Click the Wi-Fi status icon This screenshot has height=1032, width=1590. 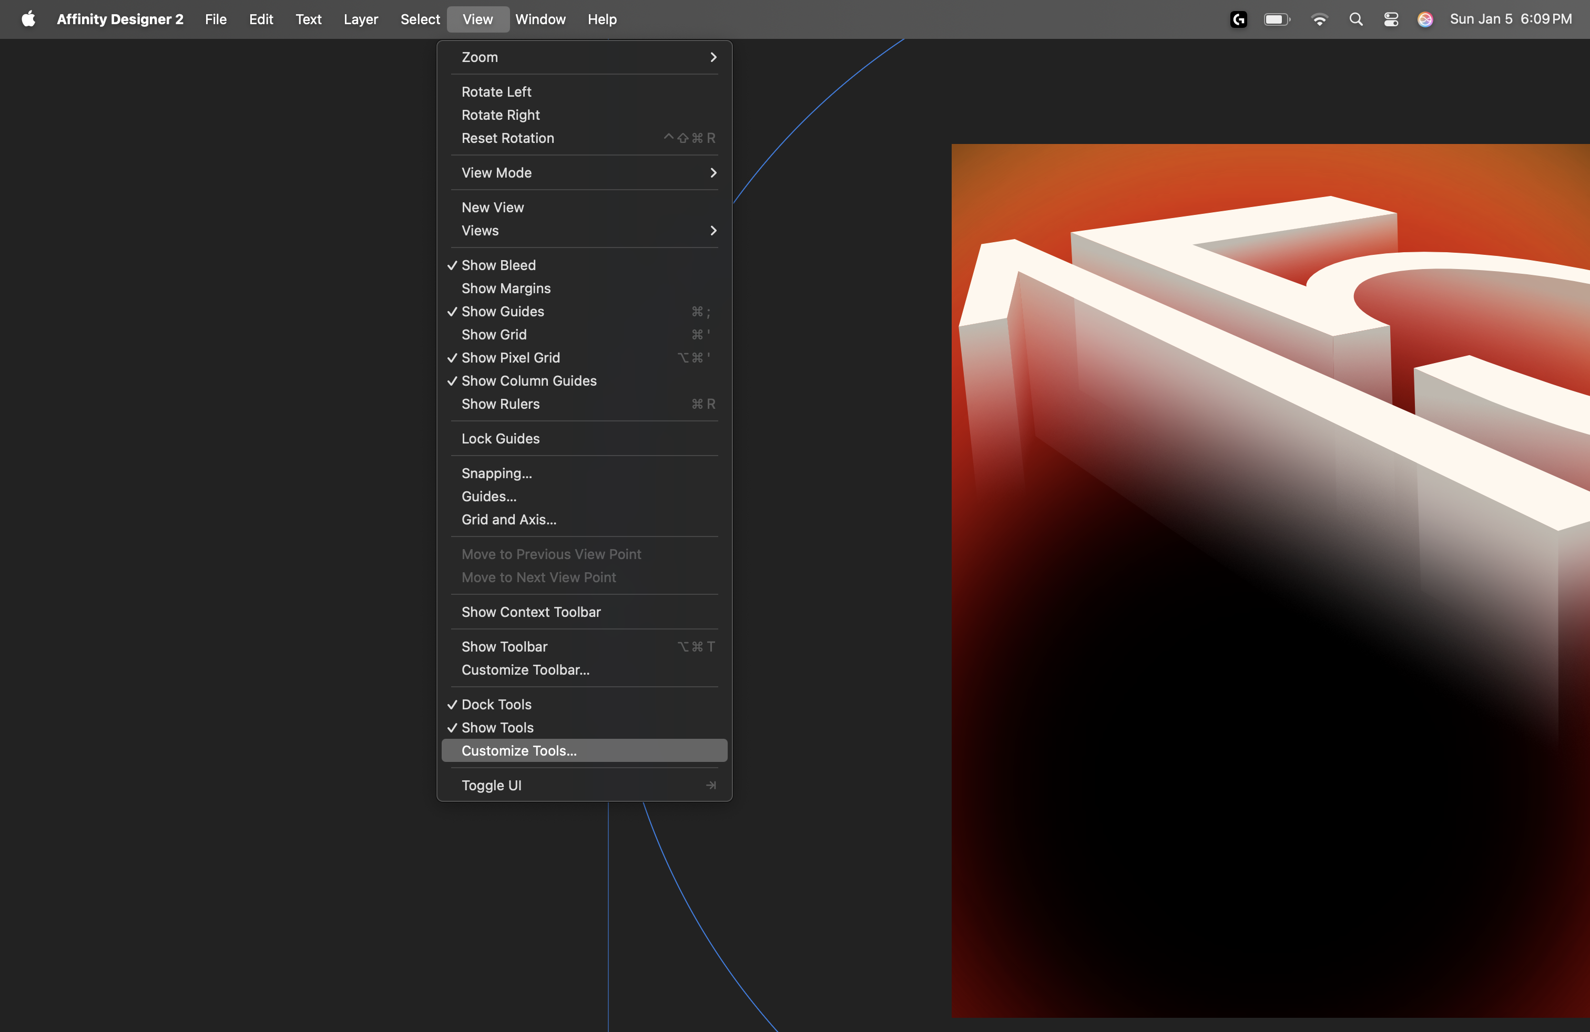[1319, 19]
